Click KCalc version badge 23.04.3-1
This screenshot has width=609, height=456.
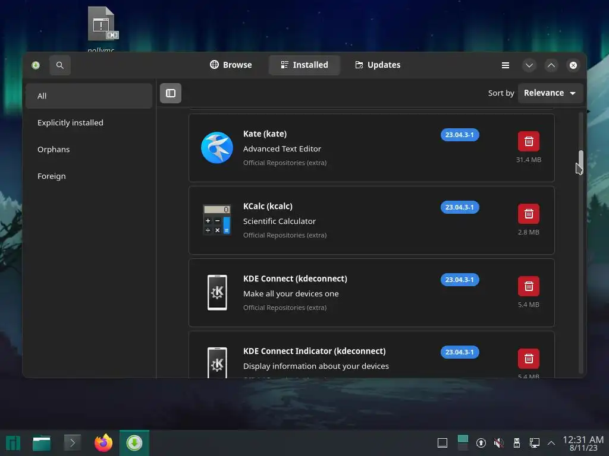[x=460, y=207]
